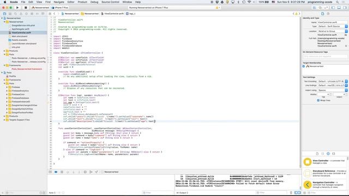Click the Stop button in toolbar
This screenshot has width=349, height=196.
pyautogui.click(x=26, y=8)
